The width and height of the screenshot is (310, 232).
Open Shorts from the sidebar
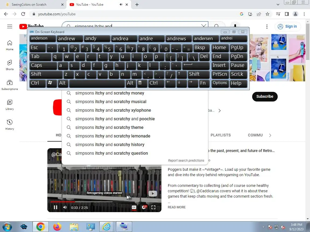click(x=10, y=65)
